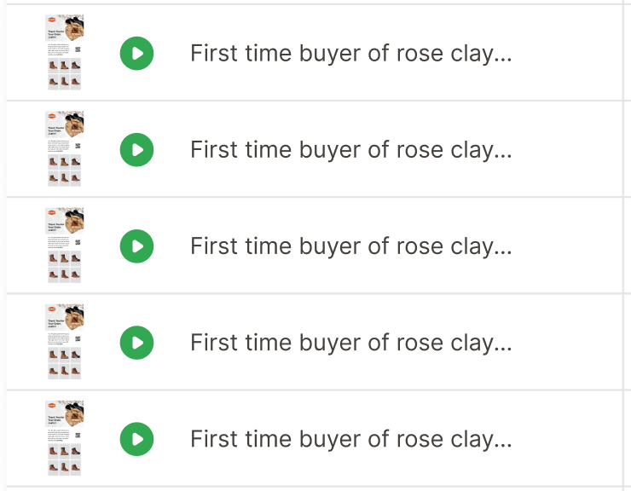Click the fourth row's green play icon
This screenshot has height=491, width=631.
(x=136, y=343)
